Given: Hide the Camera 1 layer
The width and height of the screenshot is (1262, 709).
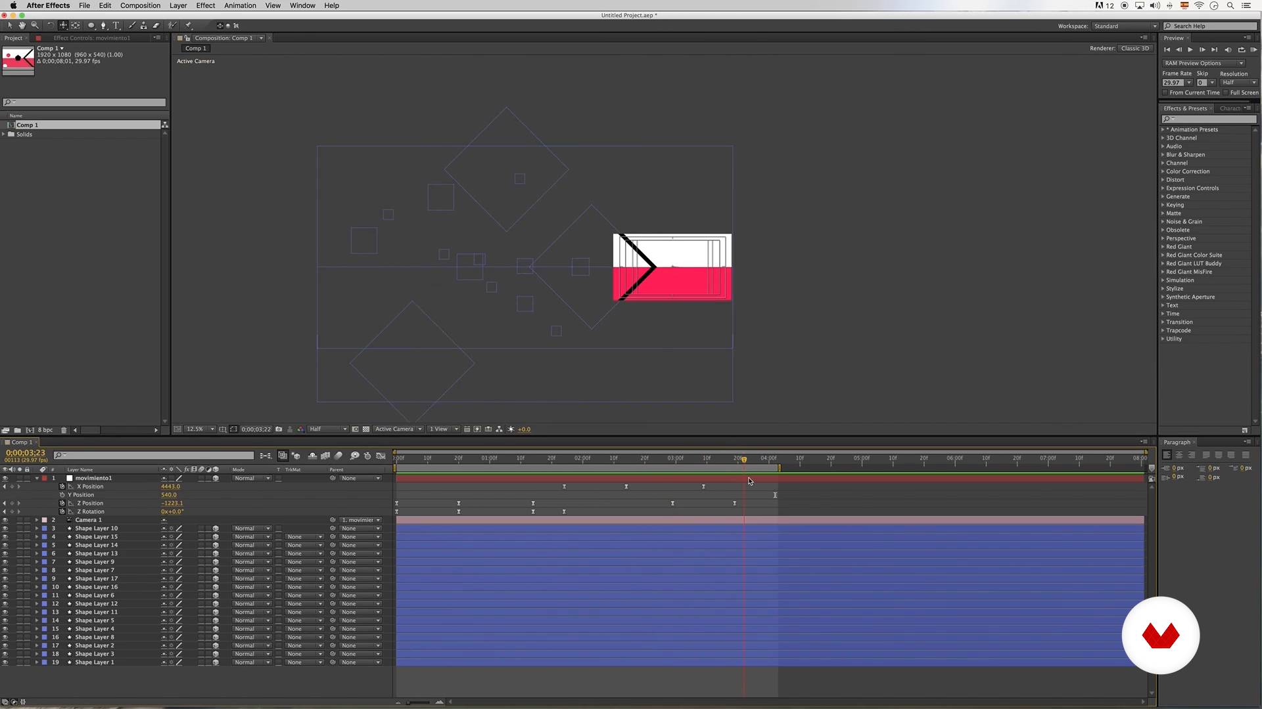Looking at the screenshot, I should [5, 521].
